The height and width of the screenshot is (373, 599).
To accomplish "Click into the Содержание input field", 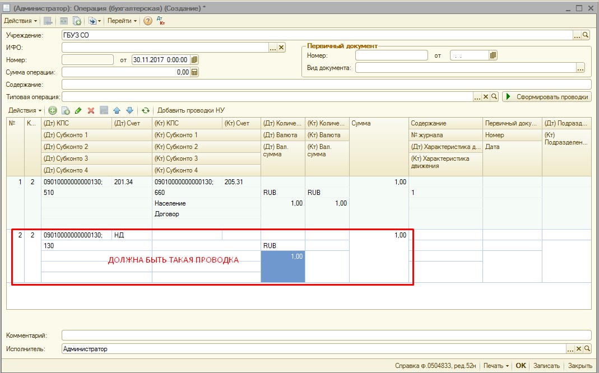I will click(x=325, y=85).
